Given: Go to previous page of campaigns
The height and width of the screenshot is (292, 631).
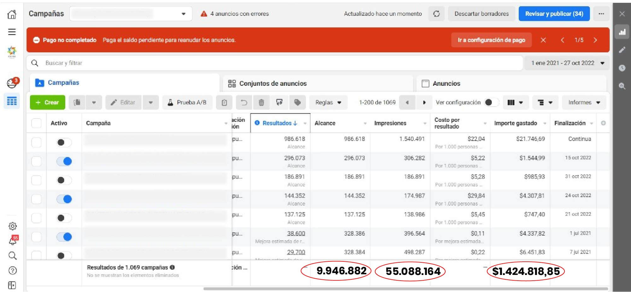Looking at the screenshot, I should [407, 102].
